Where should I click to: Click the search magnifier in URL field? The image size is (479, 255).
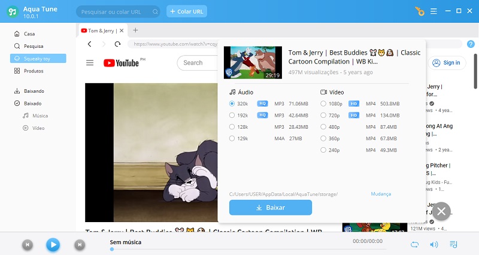tap(155, 11)
